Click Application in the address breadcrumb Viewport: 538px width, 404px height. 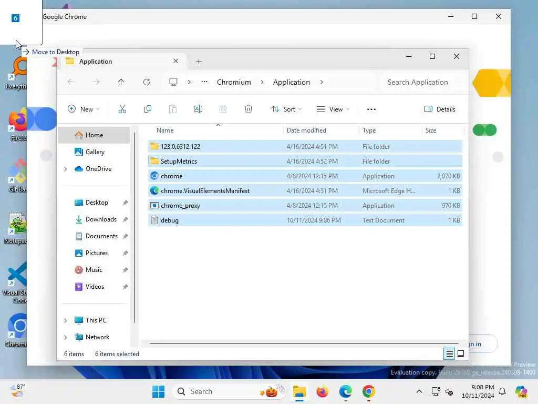click(x=291, y=82)
